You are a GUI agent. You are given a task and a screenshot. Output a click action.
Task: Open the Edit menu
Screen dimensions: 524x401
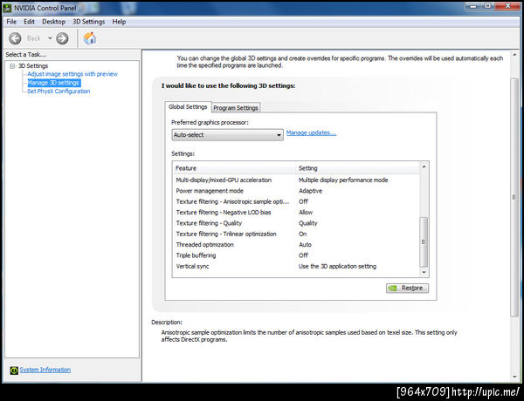29,22
